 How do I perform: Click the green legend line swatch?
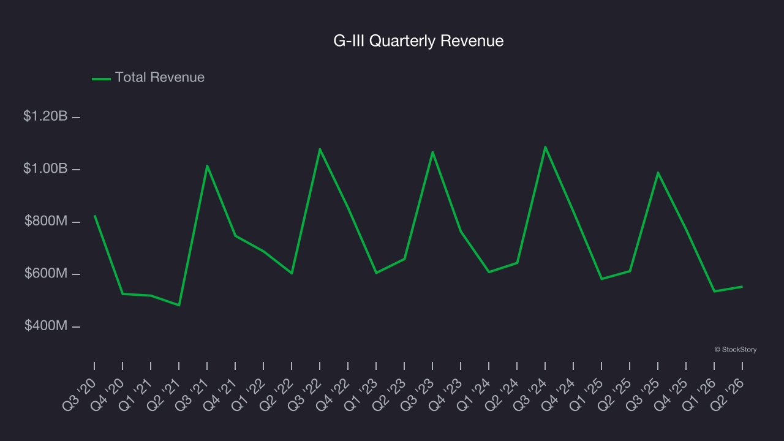(101, 78)
